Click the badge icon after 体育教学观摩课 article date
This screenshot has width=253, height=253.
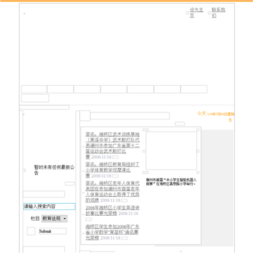click(115, 176)
